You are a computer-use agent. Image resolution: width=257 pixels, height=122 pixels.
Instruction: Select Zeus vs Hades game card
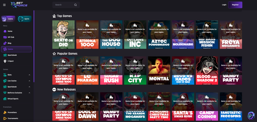coord(183,70)
